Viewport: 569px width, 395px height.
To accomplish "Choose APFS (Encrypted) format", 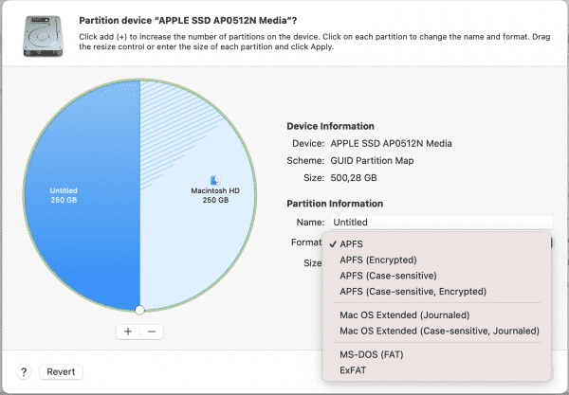I will (x=436, y=260).
